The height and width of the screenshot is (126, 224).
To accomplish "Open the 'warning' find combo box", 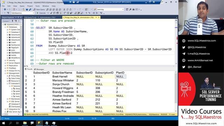I will tap(110, 9).
